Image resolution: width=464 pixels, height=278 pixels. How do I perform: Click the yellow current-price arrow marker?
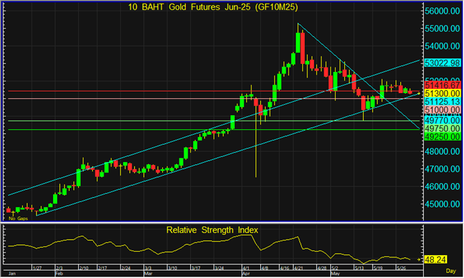tap(418, 93)
